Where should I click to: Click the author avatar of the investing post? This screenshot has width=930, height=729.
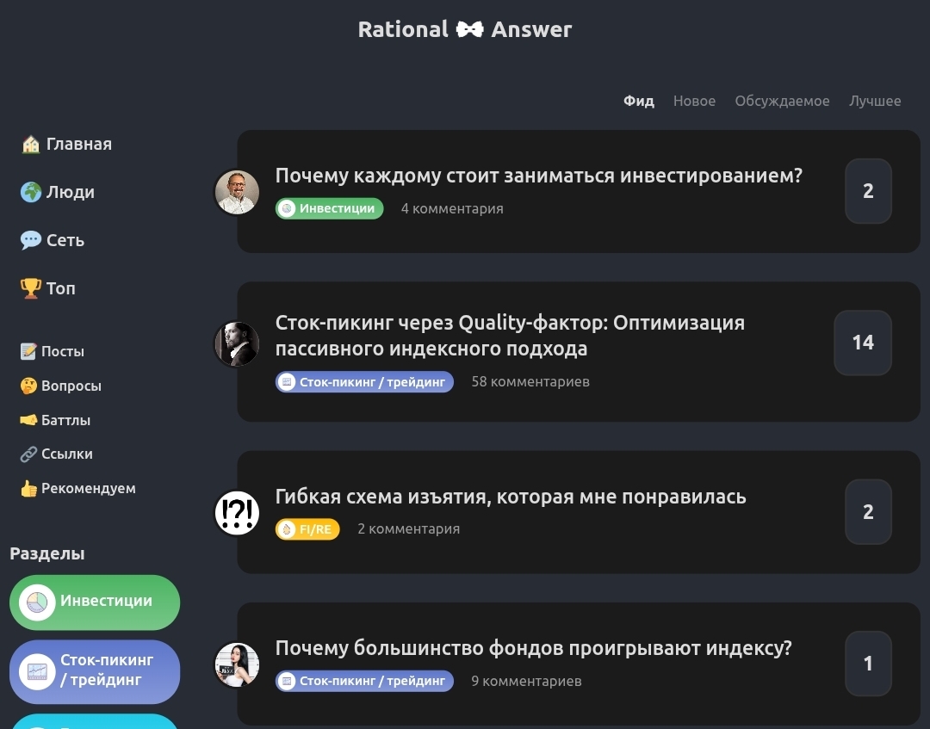click(x=237, y=192)
